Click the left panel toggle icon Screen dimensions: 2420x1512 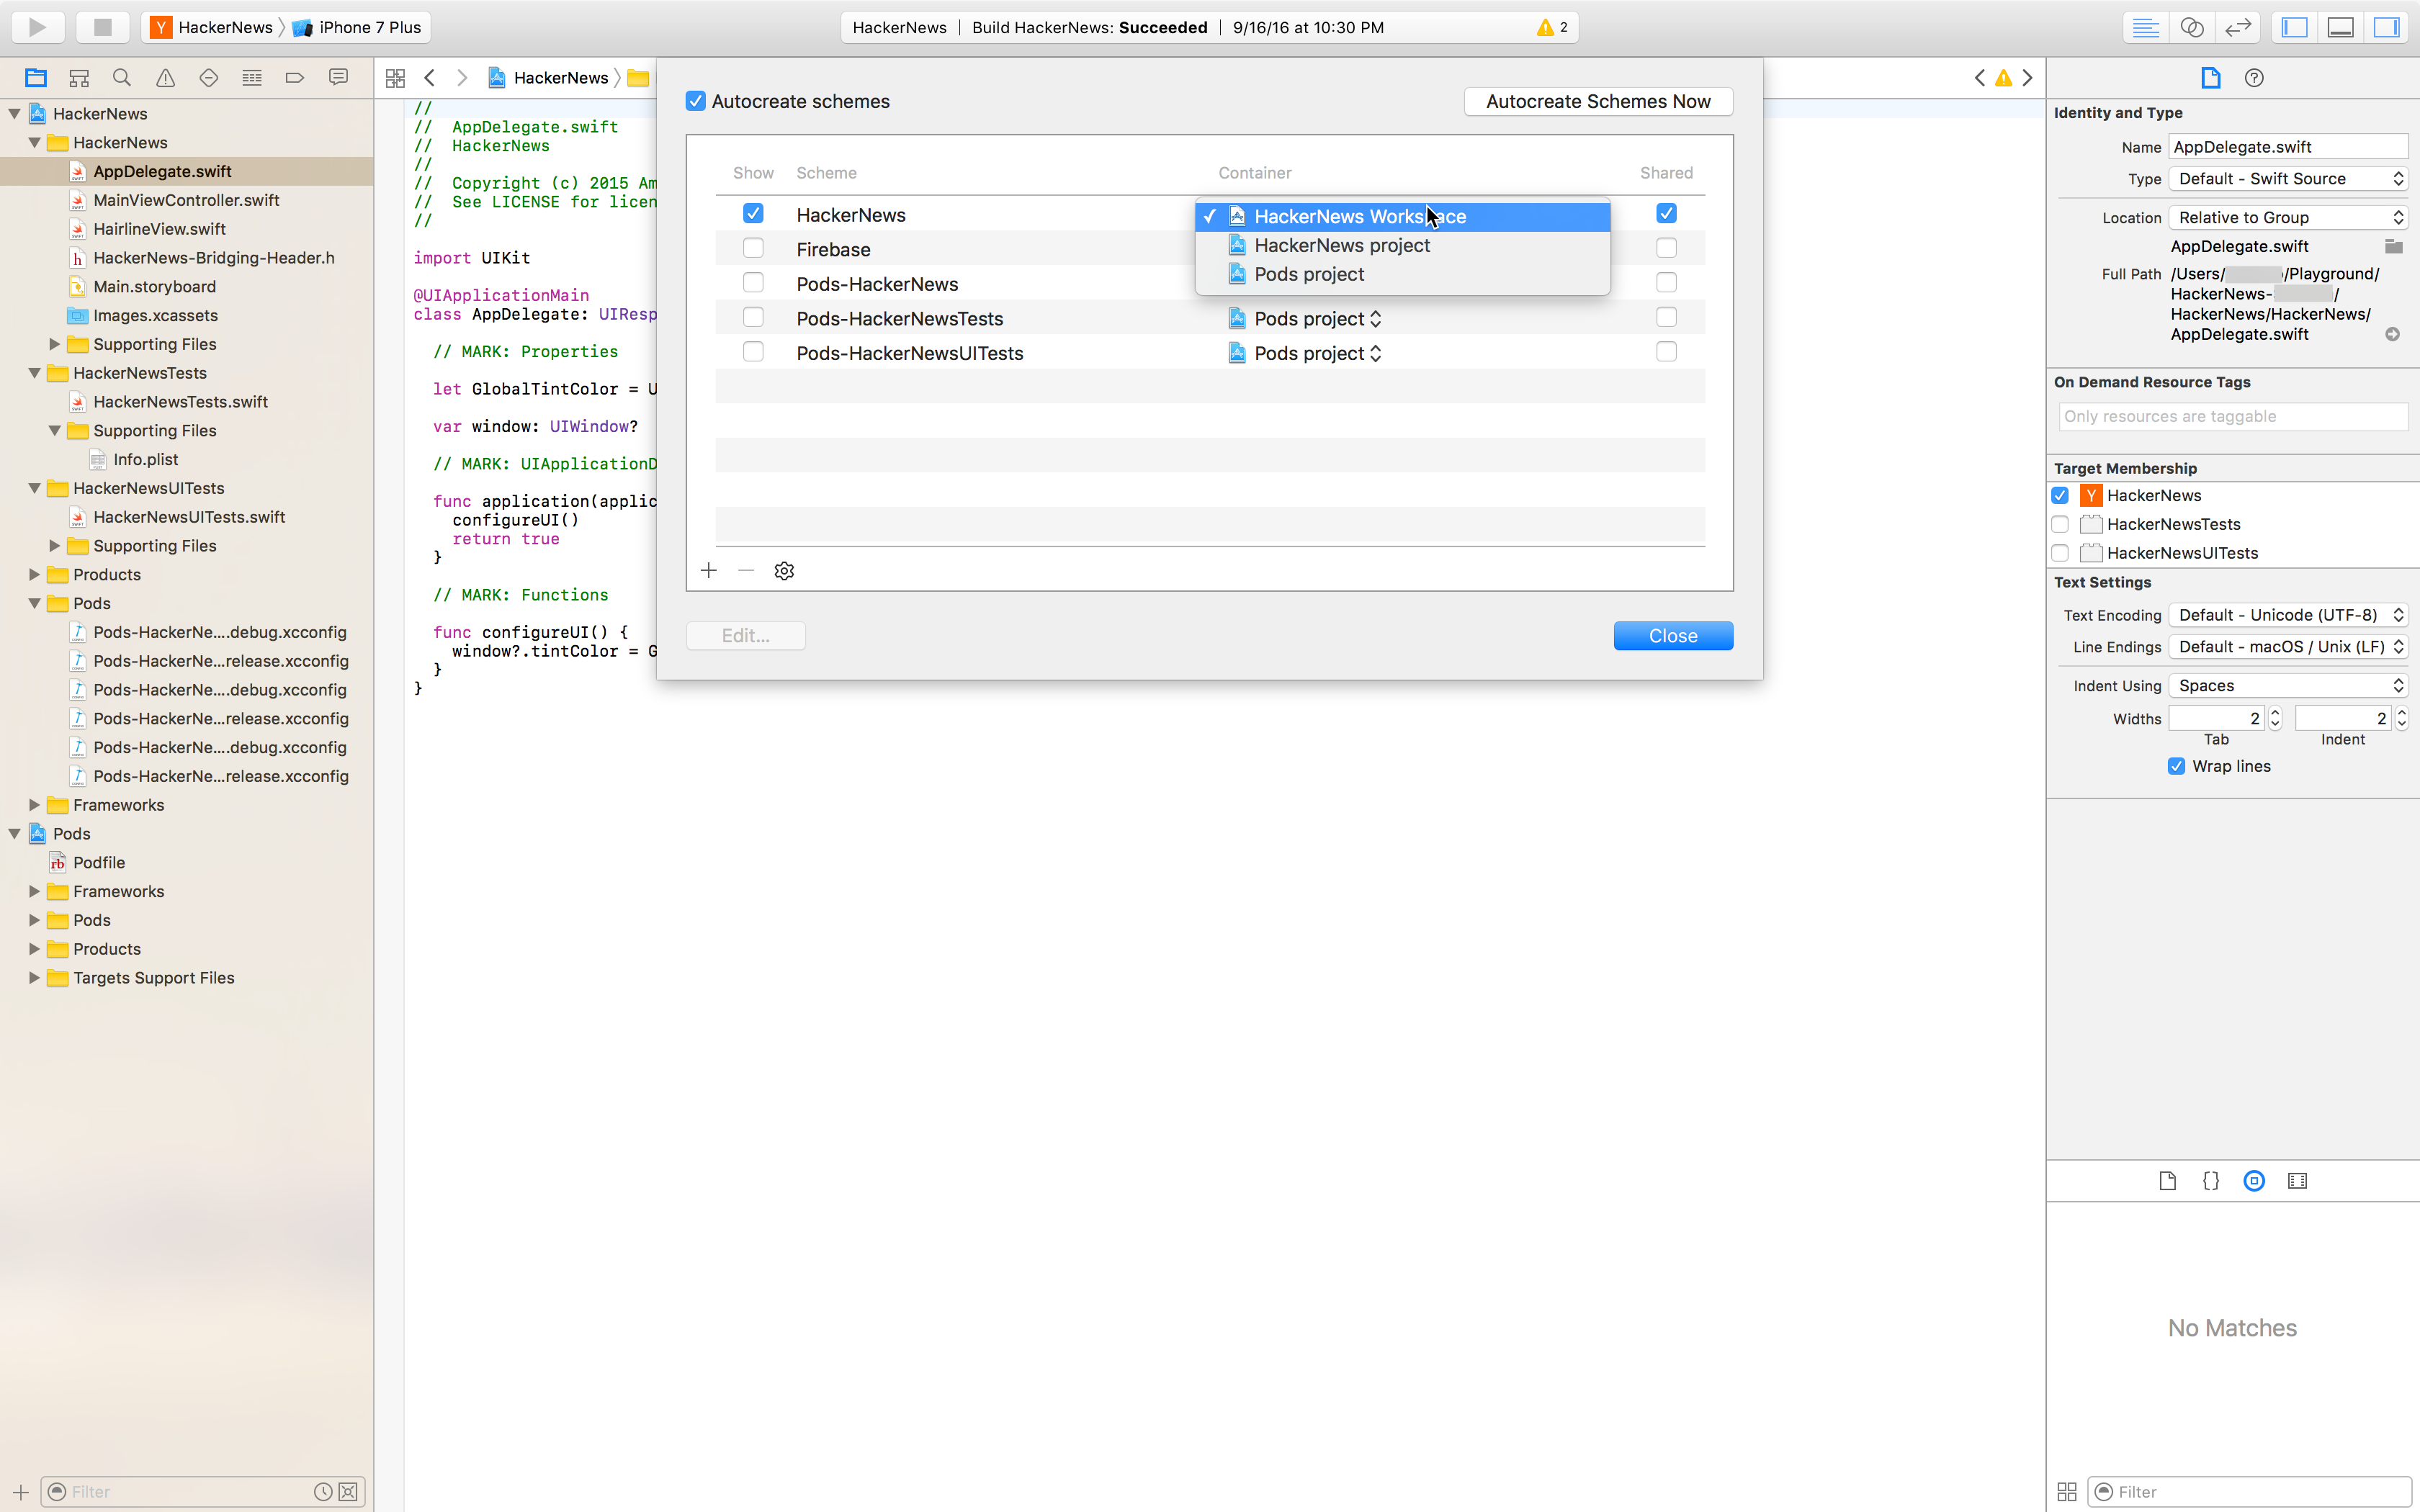(x=2295, y=26)
